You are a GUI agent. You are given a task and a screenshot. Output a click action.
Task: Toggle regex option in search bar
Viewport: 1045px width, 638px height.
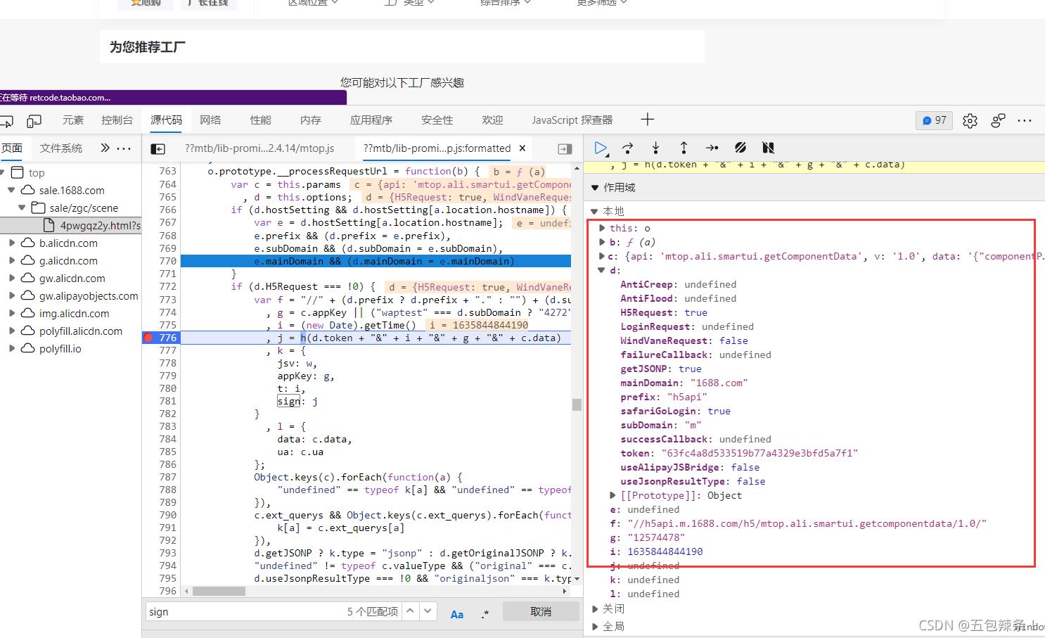coord(485,613)
